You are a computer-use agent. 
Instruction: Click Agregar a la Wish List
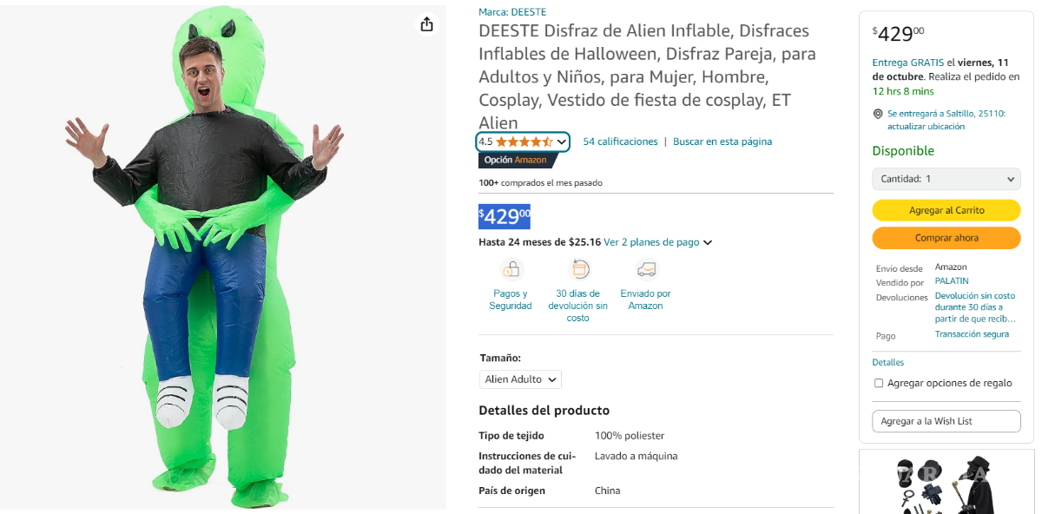[x=946, y=421]
